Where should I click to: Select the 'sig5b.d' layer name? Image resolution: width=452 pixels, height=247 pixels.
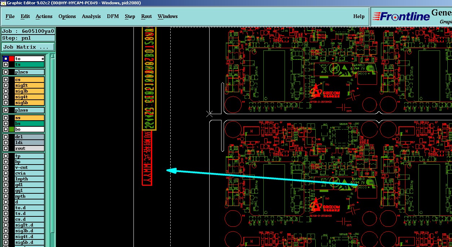29,242
